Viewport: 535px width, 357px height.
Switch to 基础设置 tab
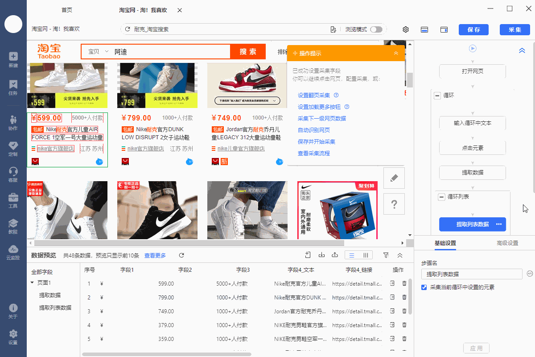pos(445,243)
